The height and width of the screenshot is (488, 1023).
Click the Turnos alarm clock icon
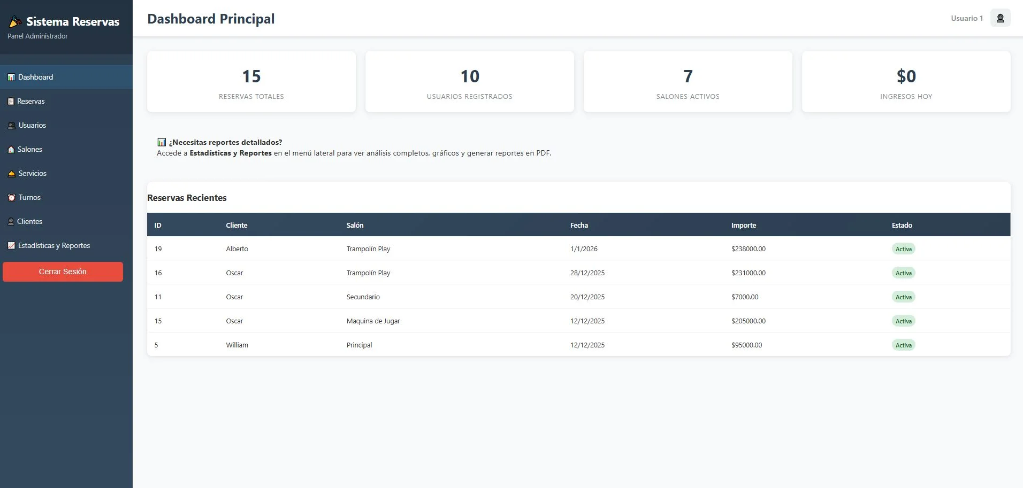tap(11, 197)
